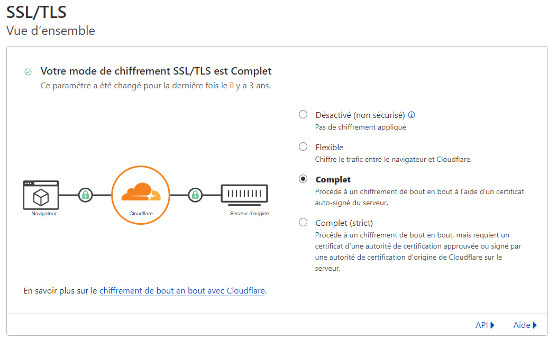Click the Flexible option label
This screenshot has width=557, height=339.
click(x=330, y=147)
